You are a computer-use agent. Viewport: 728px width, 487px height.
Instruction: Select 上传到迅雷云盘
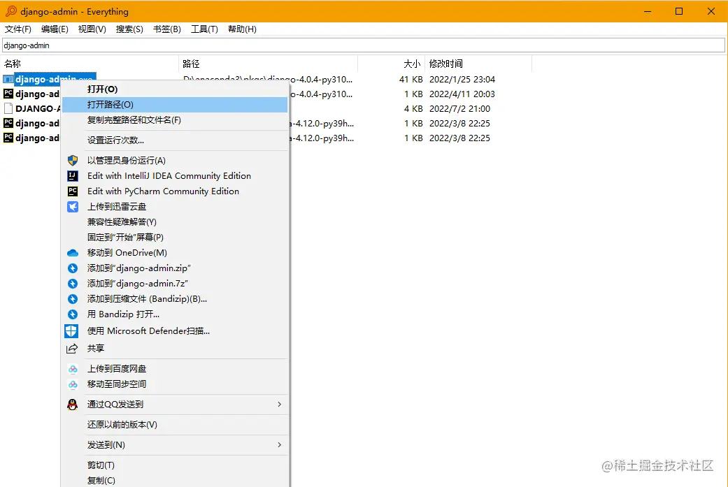pyautogui.click(x=175, y=207)
